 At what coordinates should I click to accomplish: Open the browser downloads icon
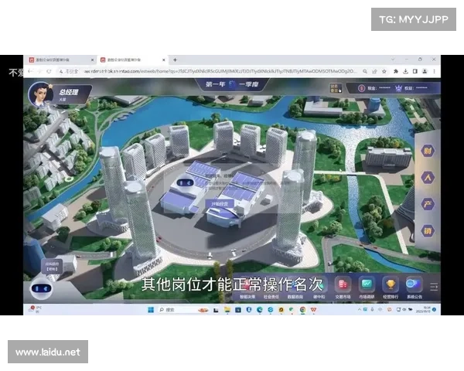coord(405,71)
